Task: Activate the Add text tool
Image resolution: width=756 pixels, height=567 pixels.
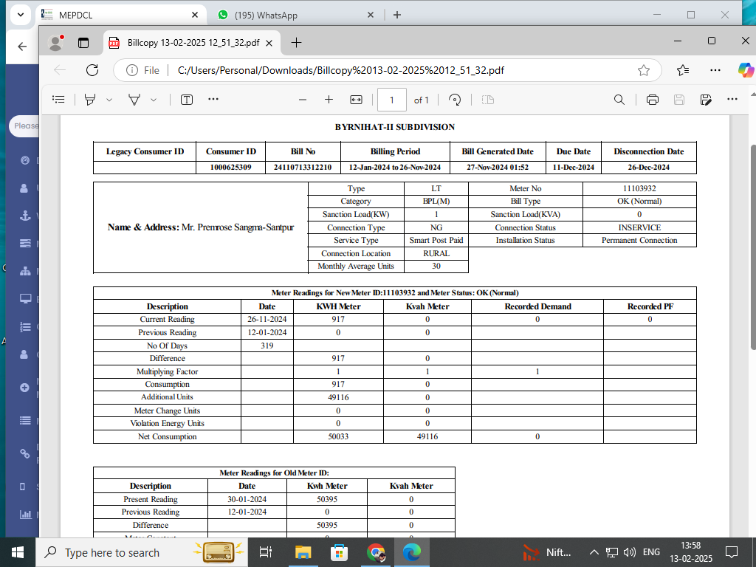Action: (x=187, y=100)
